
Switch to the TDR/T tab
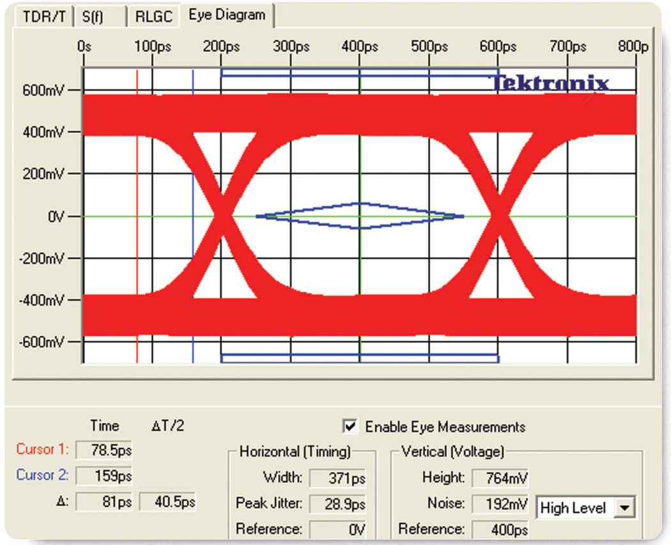[x=43, y=17]
